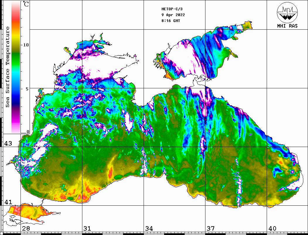This screenshot has height=235, width=308.
Task: Click the MHI RAS logo emblem
Action: (x=287, y=12)
